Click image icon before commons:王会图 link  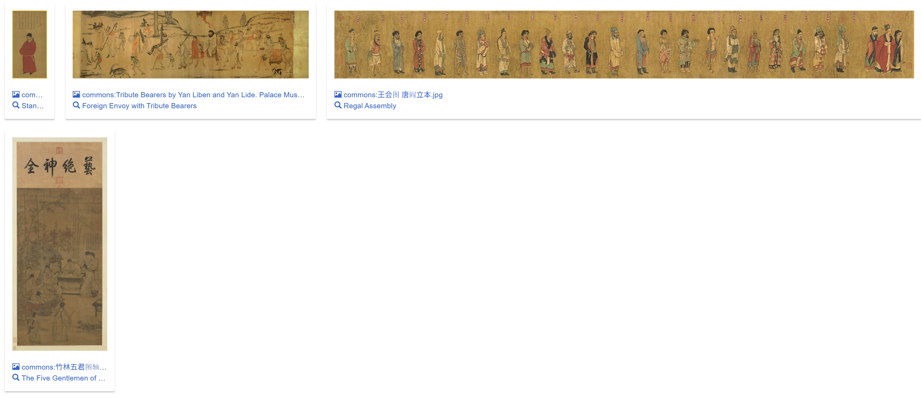pos(337,94)
